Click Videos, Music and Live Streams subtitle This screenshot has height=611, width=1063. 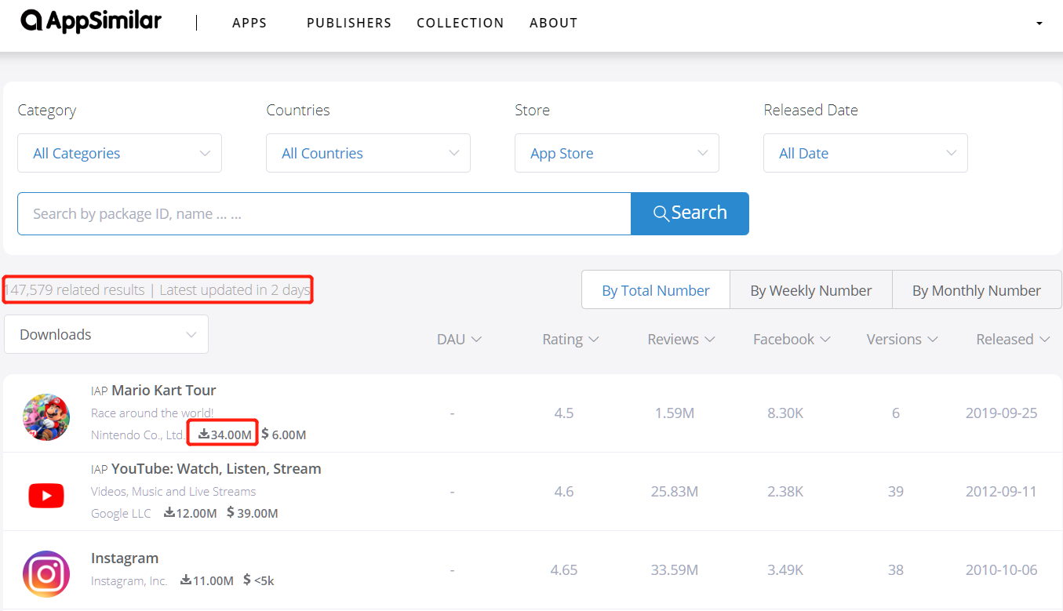click(x=173, y=491)
